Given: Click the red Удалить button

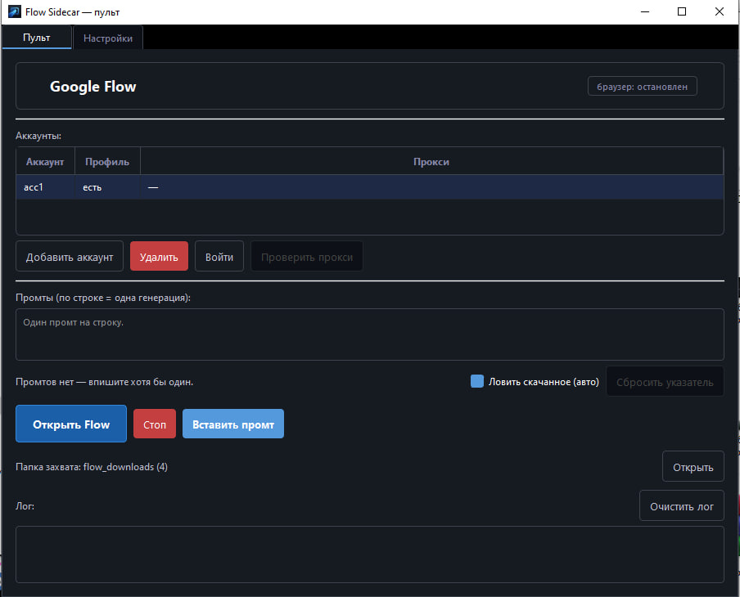Looking at the screenshot, I should [x=159, y=257].
